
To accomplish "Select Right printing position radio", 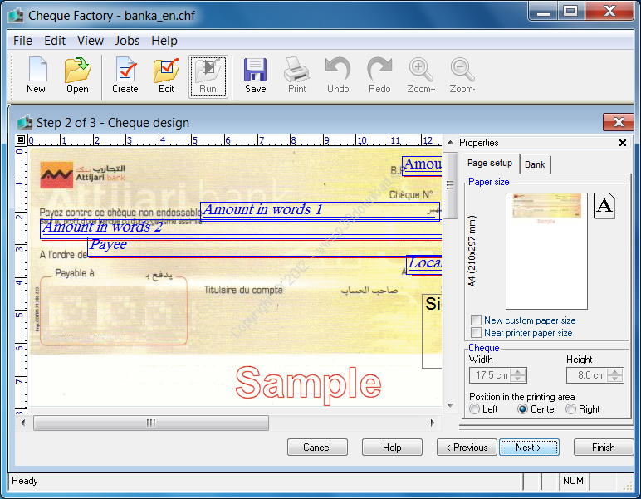I will pyautogui.click(x=570, y=408).
